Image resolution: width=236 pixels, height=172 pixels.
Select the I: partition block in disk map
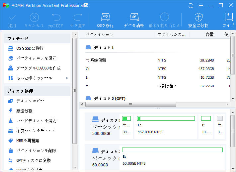tap(206, 126)
